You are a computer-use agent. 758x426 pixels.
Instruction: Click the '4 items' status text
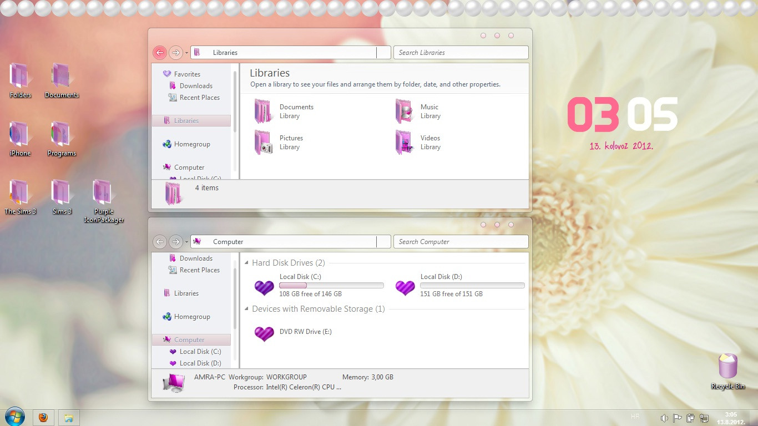207,188
